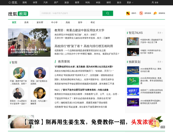Open article 格致计划 上市民办中小学
Viewport: 173px width, 133px height.
pyautogui.click(x=87, y=54)
